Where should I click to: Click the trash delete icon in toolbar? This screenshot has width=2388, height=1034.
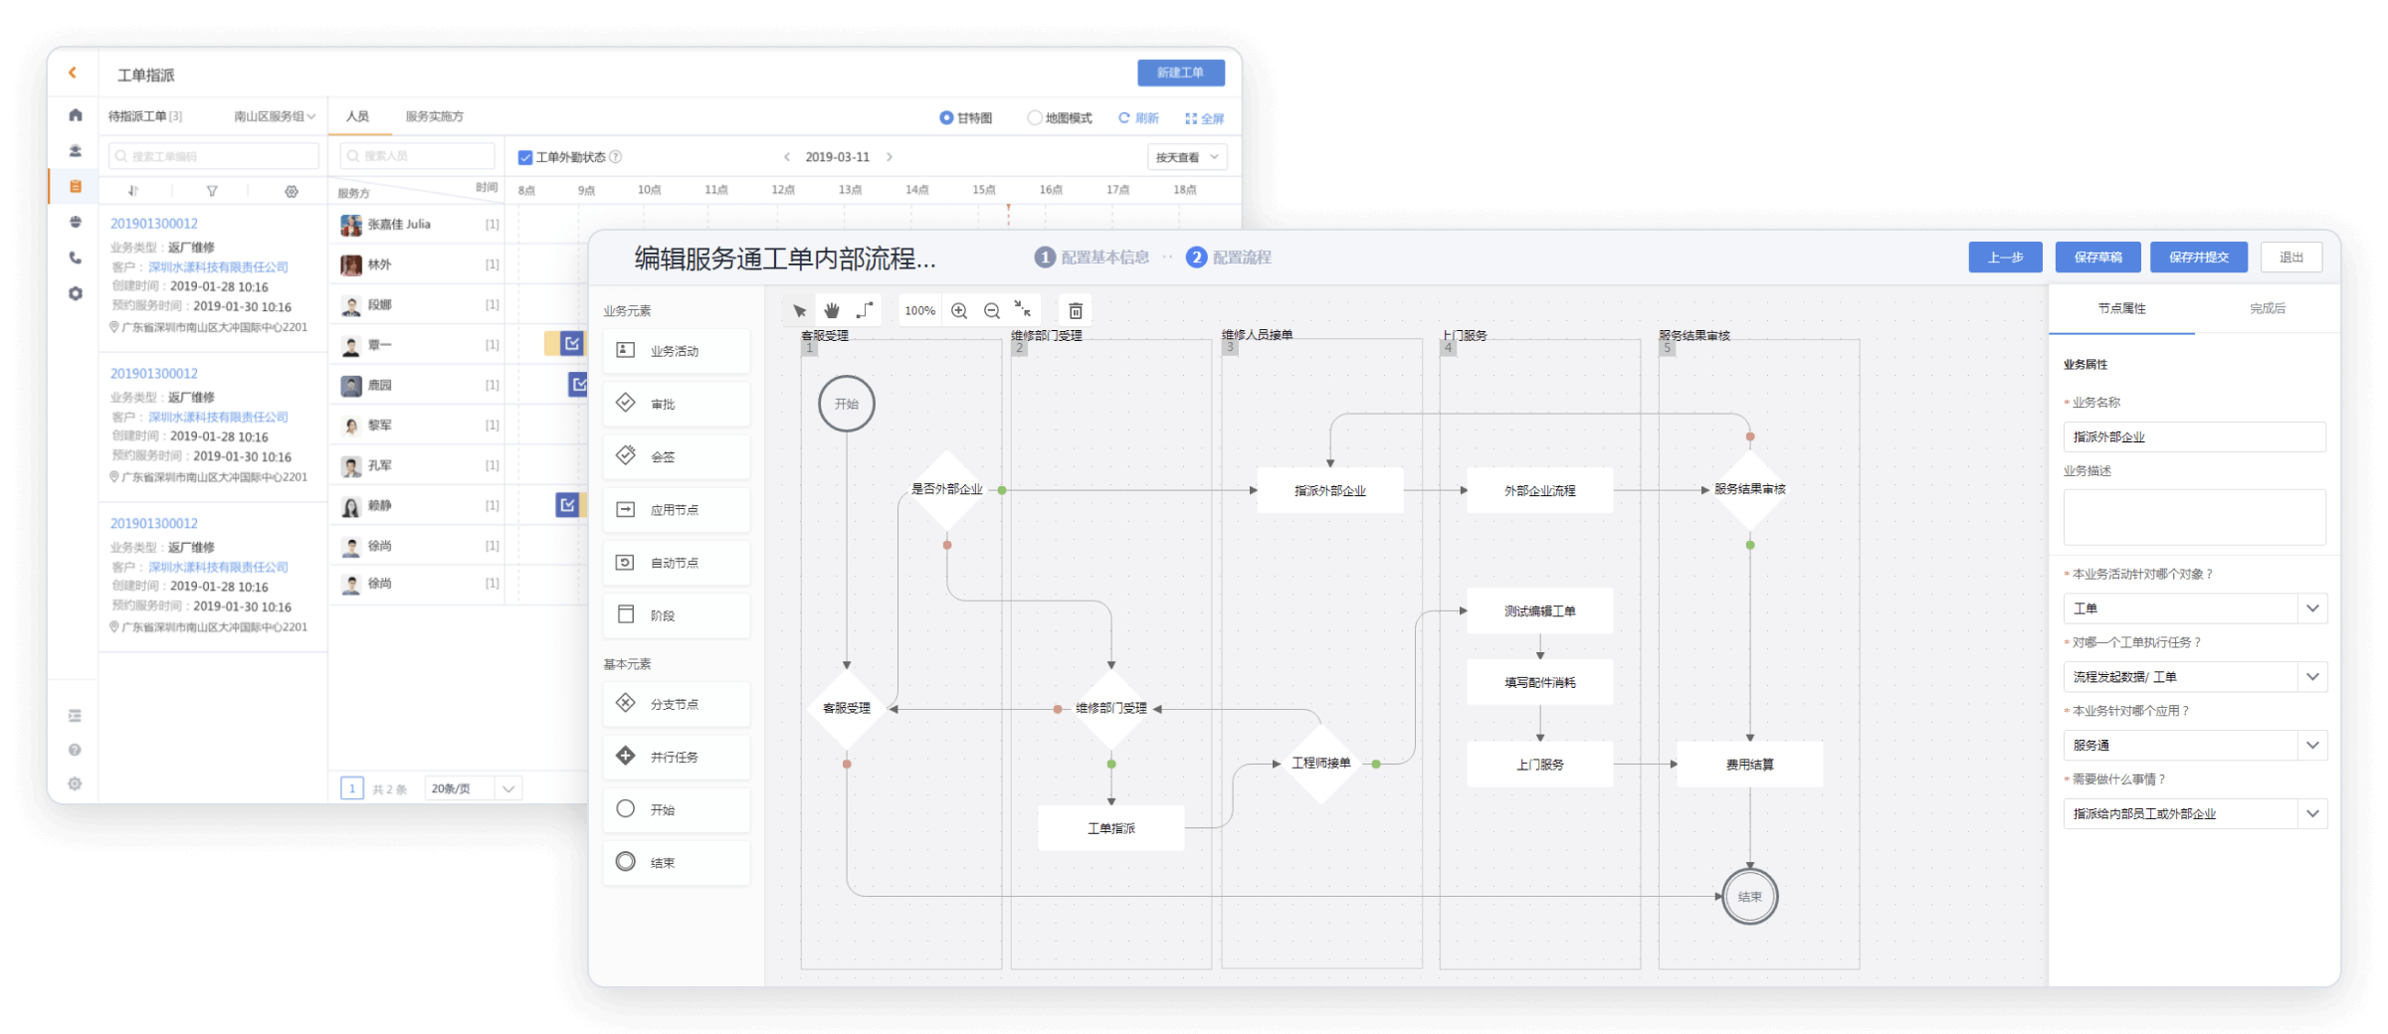tap(1075, 311)
